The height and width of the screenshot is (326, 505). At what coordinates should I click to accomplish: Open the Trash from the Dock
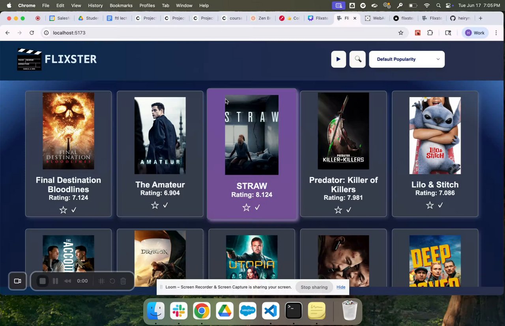click(x=350, y=311)
